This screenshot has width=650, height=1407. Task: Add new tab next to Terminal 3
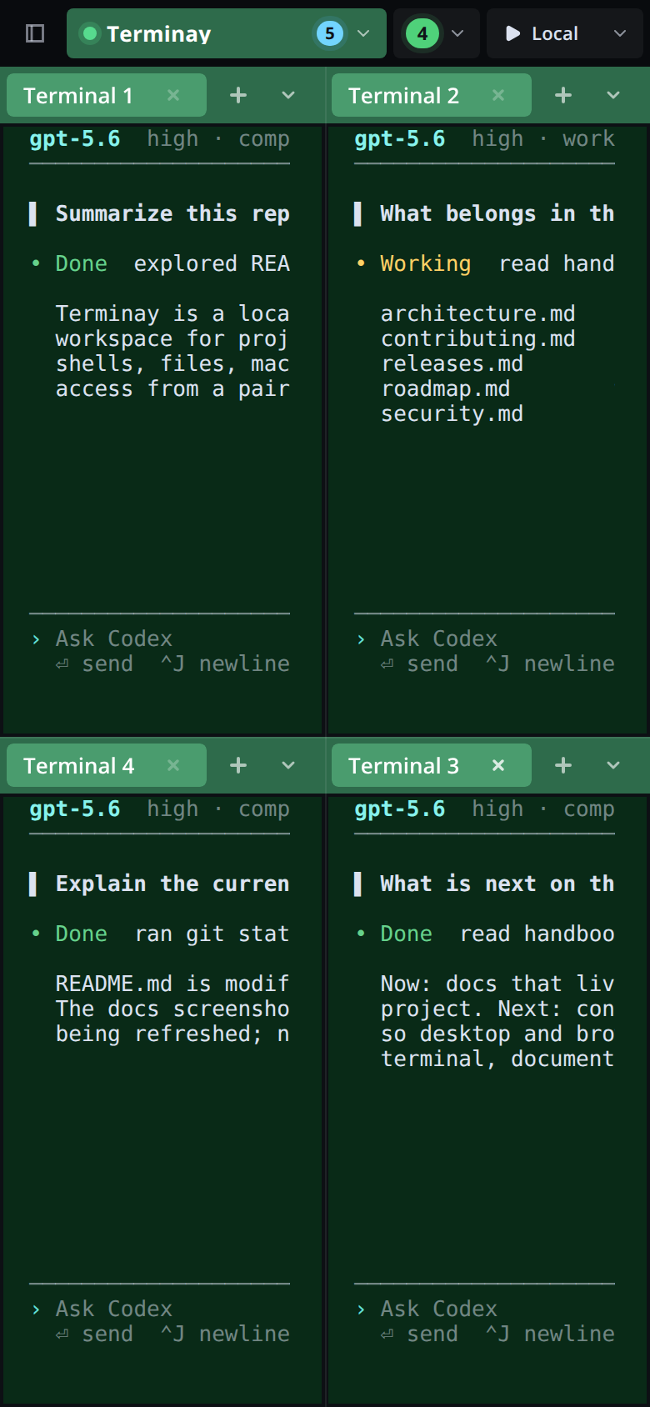[563, 765]
